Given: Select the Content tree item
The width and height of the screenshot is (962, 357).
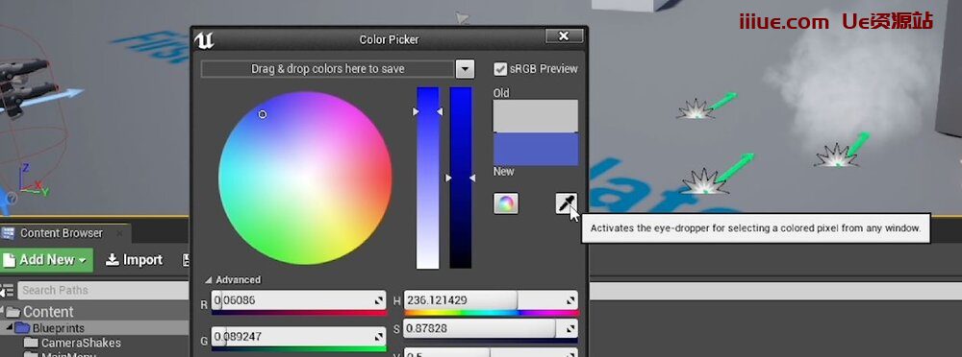Looking at the screenshot, I should point(48,312).
